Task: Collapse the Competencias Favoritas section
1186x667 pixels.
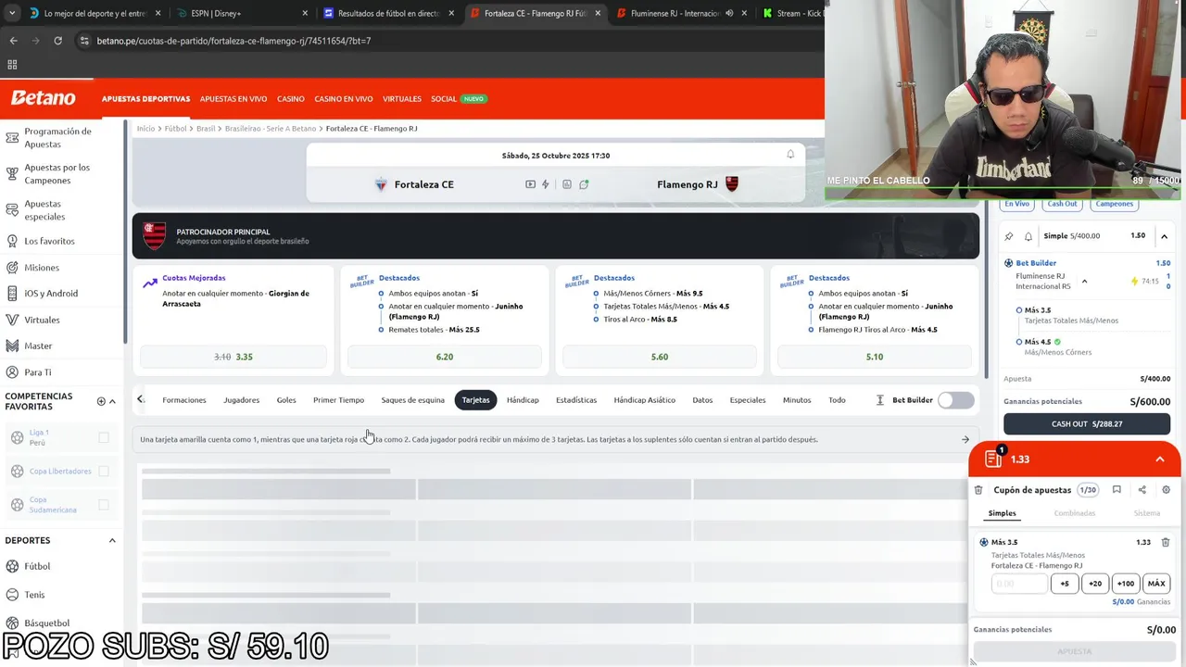Action: pos(112,401)
